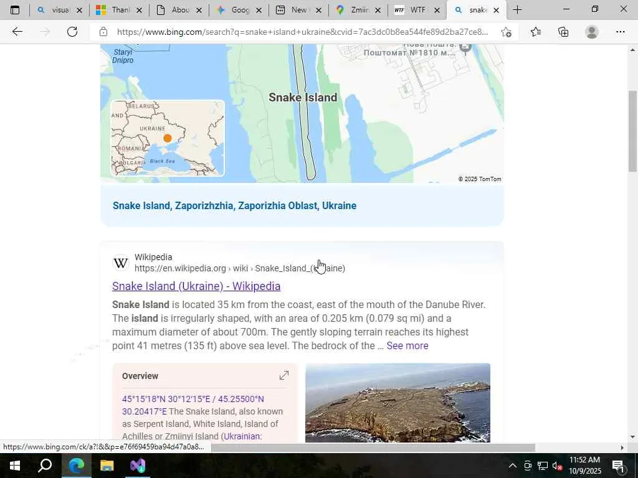The image size is (638, 478).
Task: Show hidden system tray icons chevron
Action: tap(513, 466)
